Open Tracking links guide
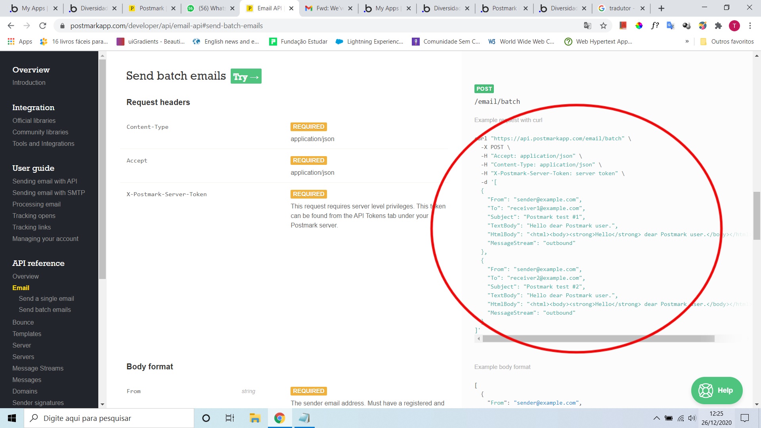Viewport: 761px width, 428px height. (x=32, y=227)
